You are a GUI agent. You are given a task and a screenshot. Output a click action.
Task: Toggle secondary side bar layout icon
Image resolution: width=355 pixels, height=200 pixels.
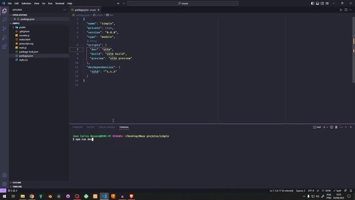[x=322, y=3]
